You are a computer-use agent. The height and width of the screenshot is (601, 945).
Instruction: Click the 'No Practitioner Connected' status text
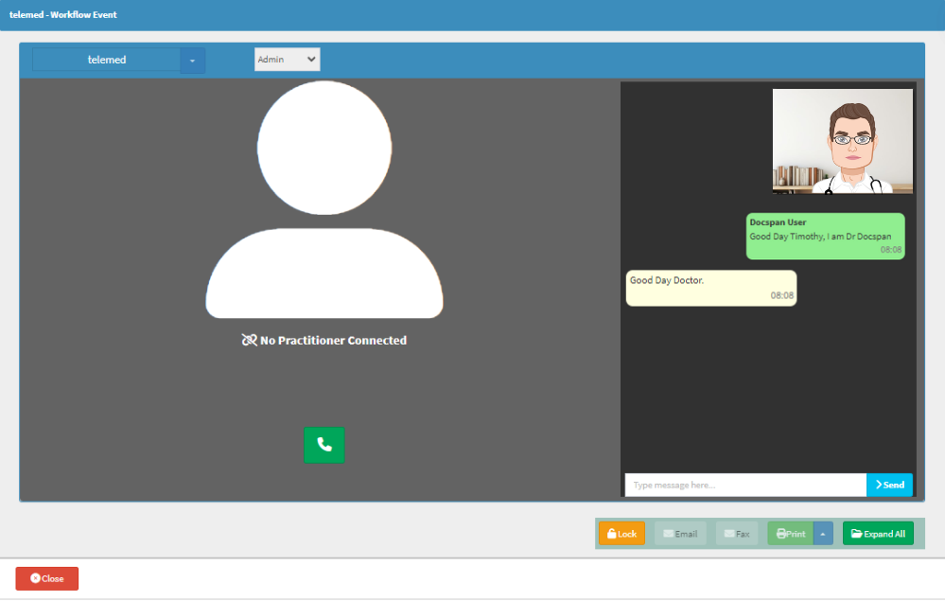pos(333,341)
